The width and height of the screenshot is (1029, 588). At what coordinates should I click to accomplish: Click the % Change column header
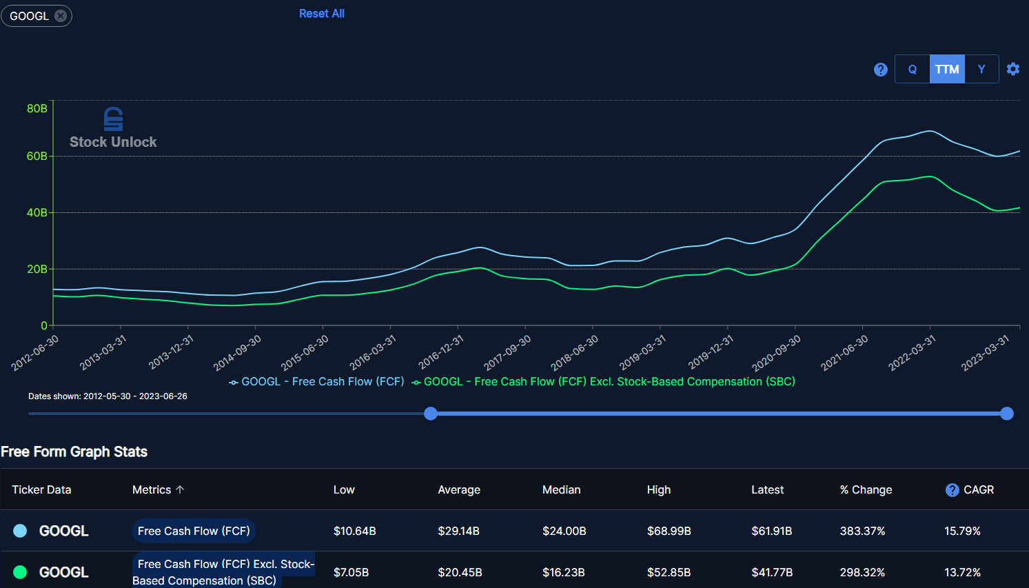tap(866, 489)
